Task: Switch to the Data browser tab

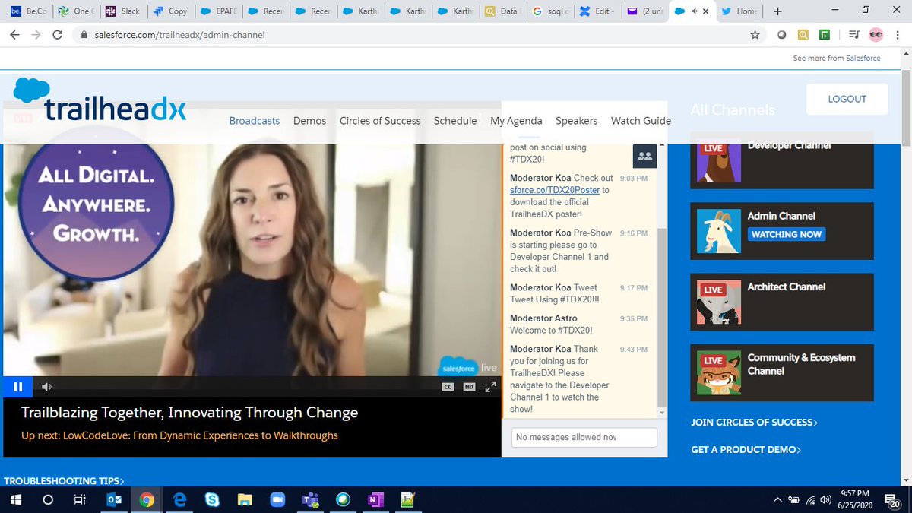Action: pyautogui.click(x=502, y=11)
